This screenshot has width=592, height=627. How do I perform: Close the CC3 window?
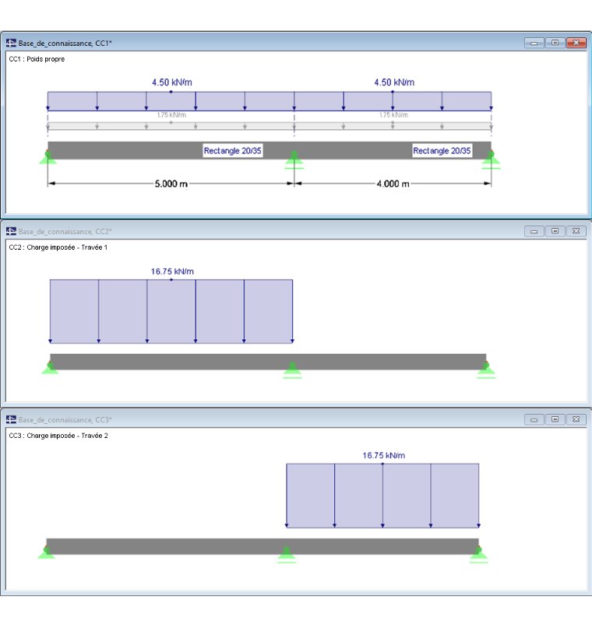(576, 419)
